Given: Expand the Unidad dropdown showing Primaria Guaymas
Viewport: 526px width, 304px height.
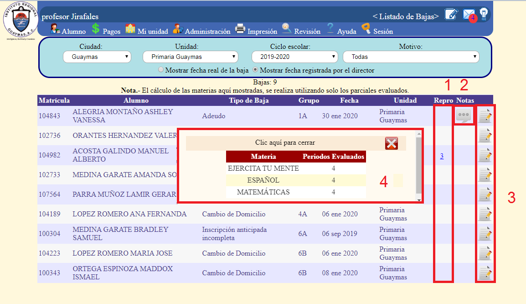Looking at the screenshot, I should tap(190, 57).
